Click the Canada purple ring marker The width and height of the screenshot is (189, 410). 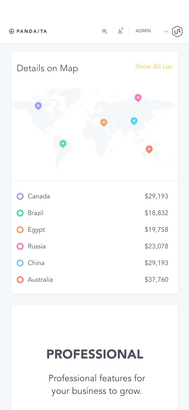(20, 196)
